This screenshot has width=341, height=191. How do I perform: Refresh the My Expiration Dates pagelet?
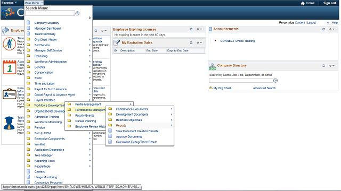point(191,42)
